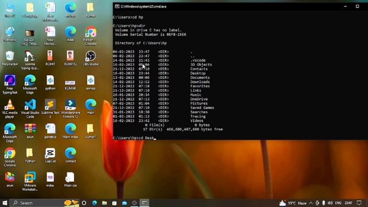Select the New Microsoft Access file icon
The image size is (368, 207).
coord(50,36)
